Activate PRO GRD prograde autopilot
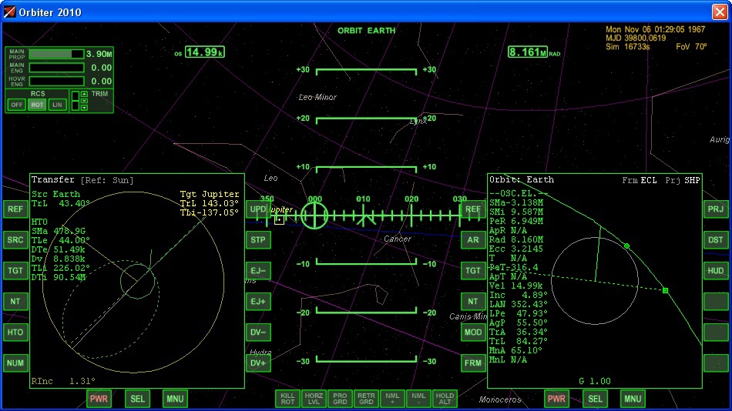Viewport: 732px width, 411px height. point(340,399)
